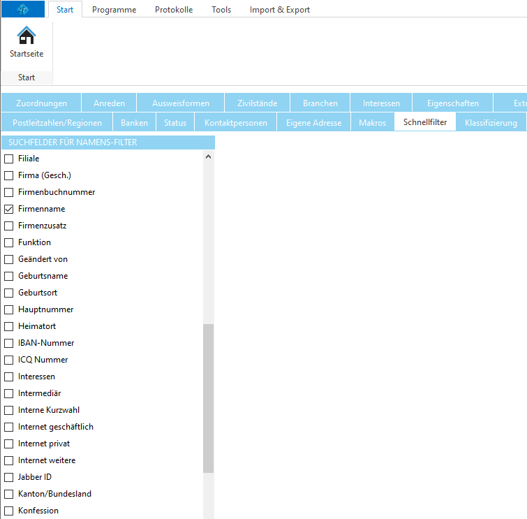Switch to the Klassifizierung tab

tap(491, 123)
